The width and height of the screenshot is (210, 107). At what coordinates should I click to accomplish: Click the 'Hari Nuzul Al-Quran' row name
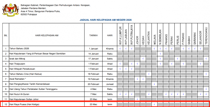(x=19, y=94)
